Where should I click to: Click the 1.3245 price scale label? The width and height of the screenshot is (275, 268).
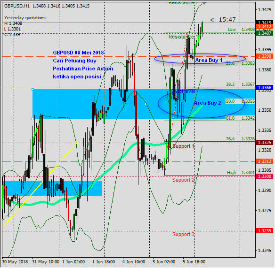[x=265, y=250]
